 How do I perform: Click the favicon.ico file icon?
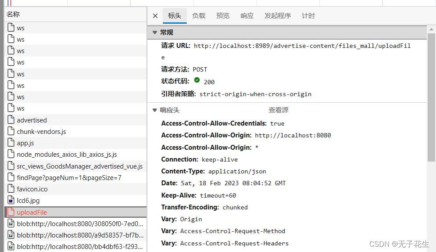click(11, 188)
